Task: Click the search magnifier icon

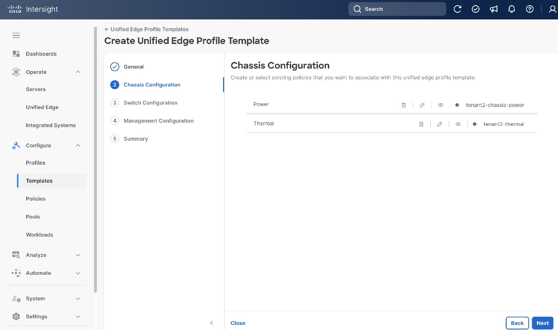Action: coord(357,9)
